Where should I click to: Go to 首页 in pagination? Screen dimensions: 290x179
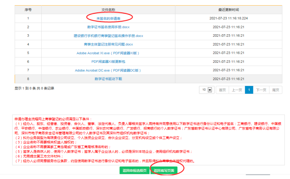(x=222, y=90)
